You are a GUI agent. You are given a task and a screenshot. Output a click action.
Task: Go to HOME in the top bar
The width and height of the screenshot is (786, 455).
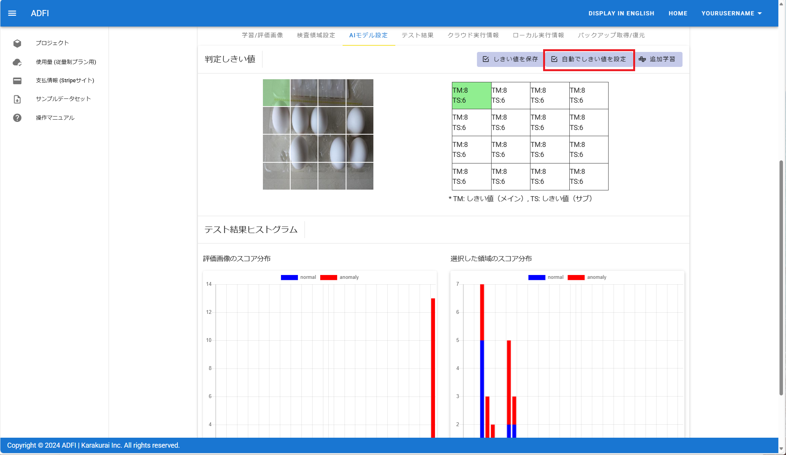677,13
